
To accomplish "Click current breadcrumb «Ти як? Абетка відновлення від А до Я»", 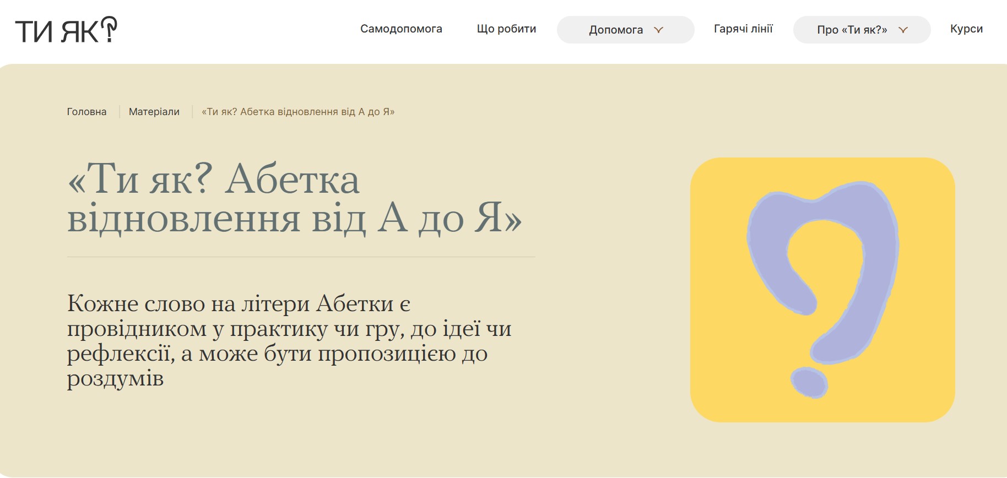I will click(x=298, y=112).
